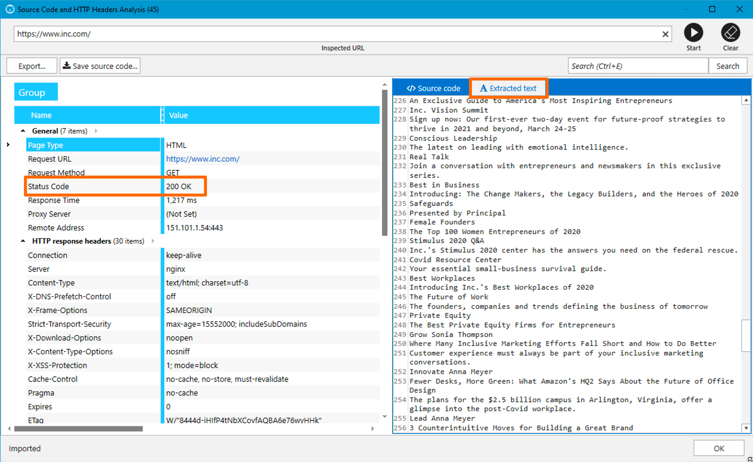Select the Content-Type header row

tap(203, 283)
